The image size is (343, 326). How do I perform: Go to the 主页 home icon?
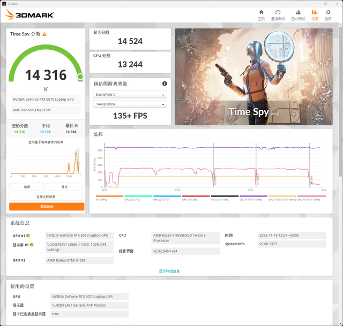coord(261,12)
